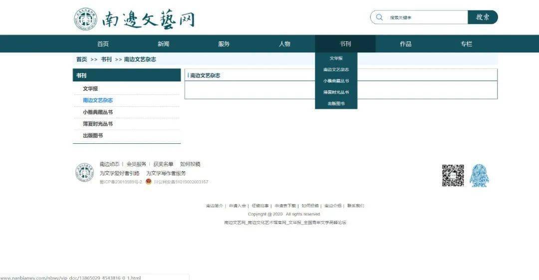Click the 蜀ICP备 registration number link
The width and height of the screenshot is (539, 280).
coord(121,182)
